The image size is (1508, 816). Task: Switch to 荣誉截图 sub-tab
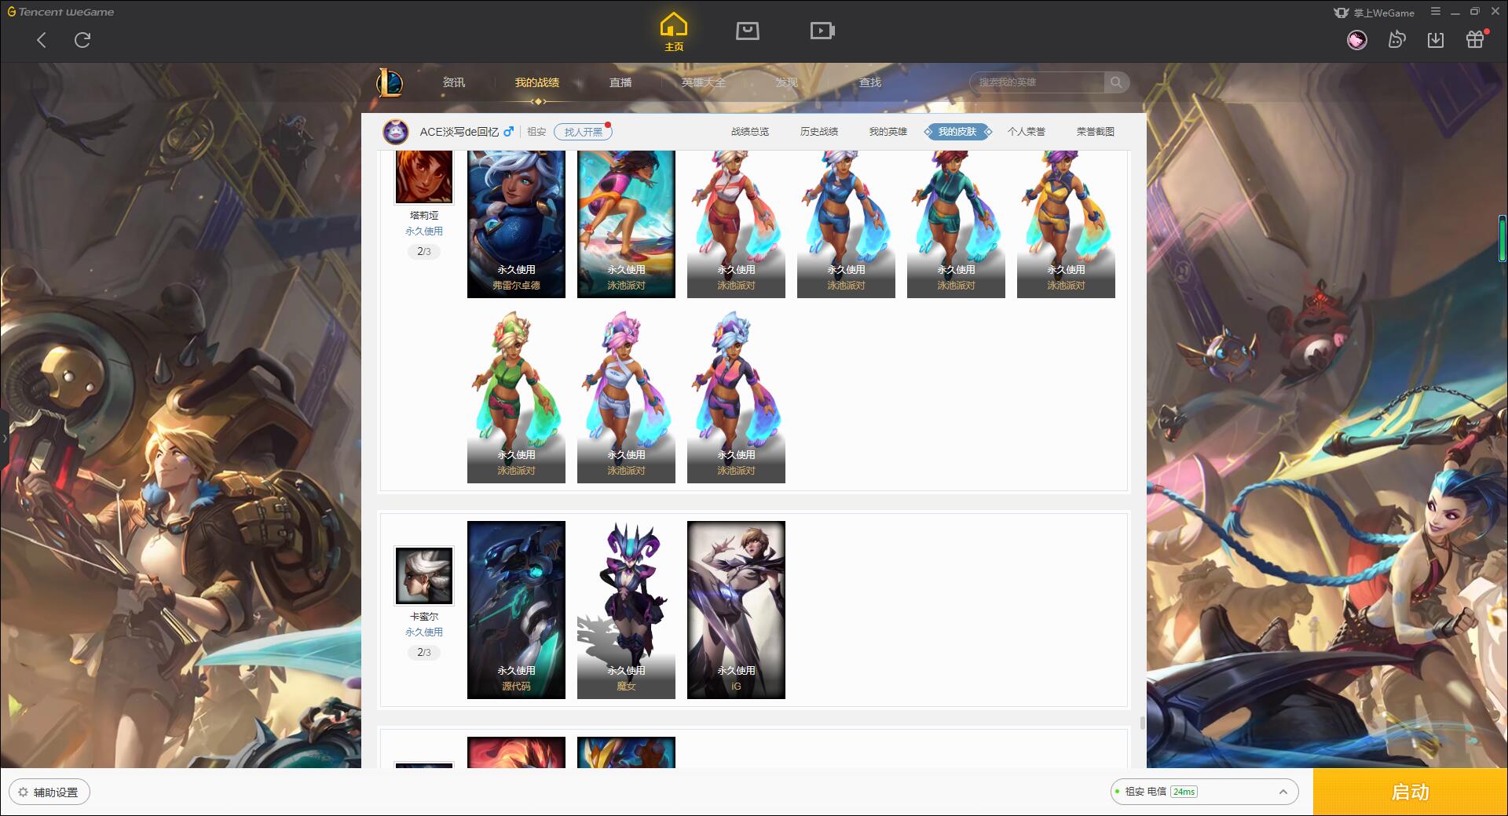[1096, 132]
